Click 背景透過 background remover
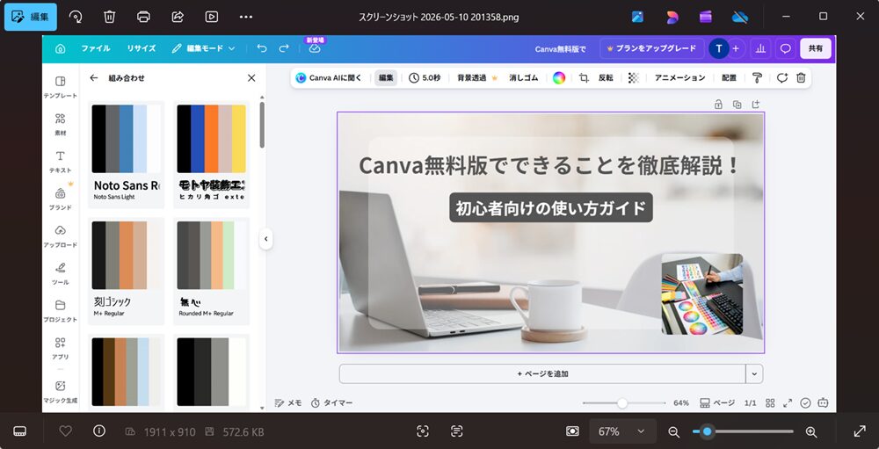The image size is (879, 449). [477, 78]
